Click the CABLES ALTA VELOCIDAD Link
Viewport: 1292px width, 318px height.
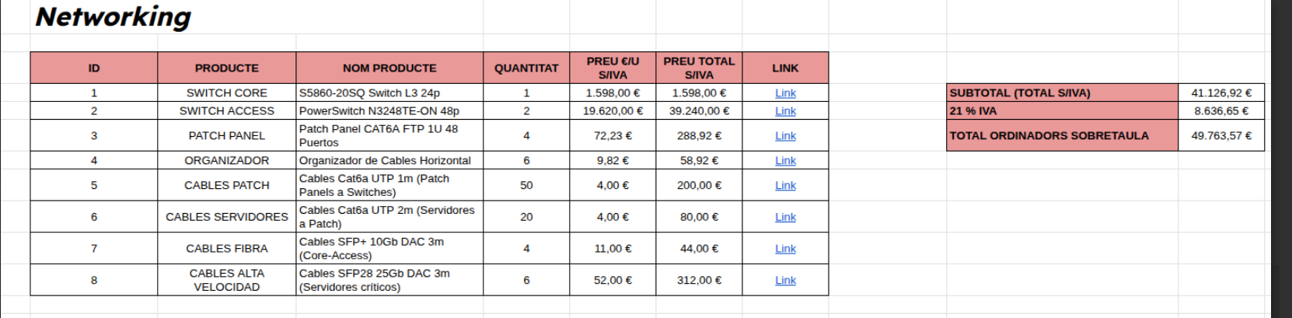(785, 281)
